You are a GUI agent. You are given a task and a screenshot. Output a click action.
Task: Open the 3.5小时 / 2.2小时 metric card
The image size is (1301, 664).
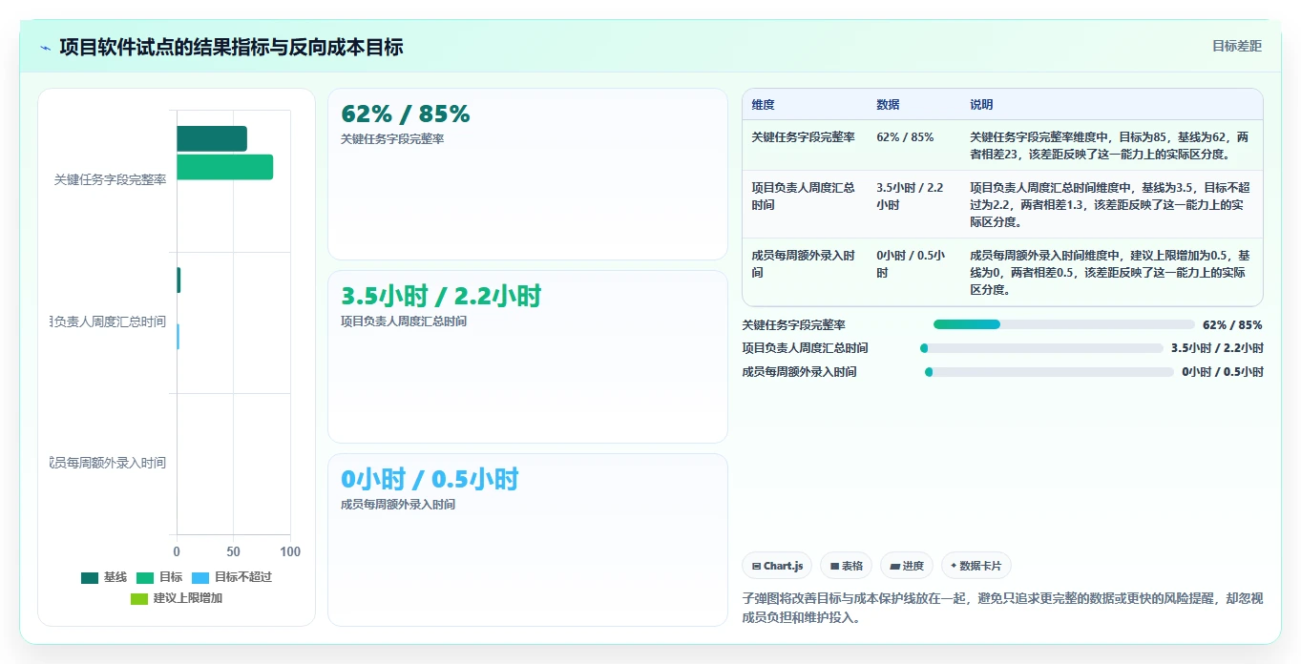point(527,357)
